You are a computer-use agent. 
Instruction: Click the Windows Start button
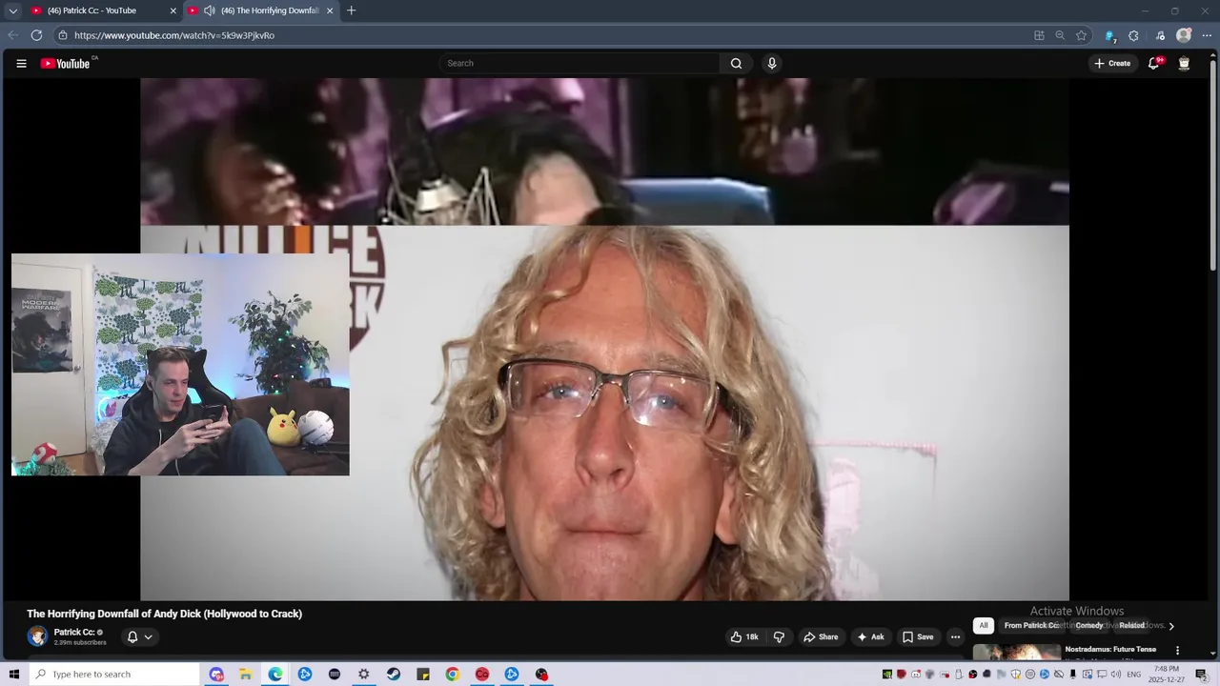click(x=13, y=675)
